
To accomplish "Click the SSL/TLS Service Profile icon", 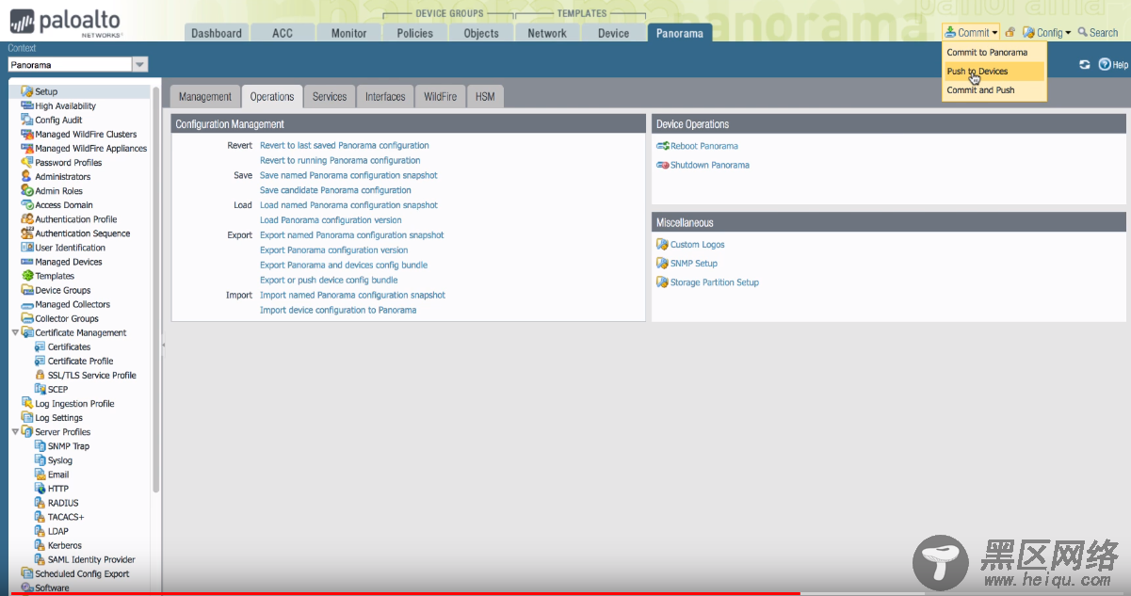I will [x=40, y=375].
